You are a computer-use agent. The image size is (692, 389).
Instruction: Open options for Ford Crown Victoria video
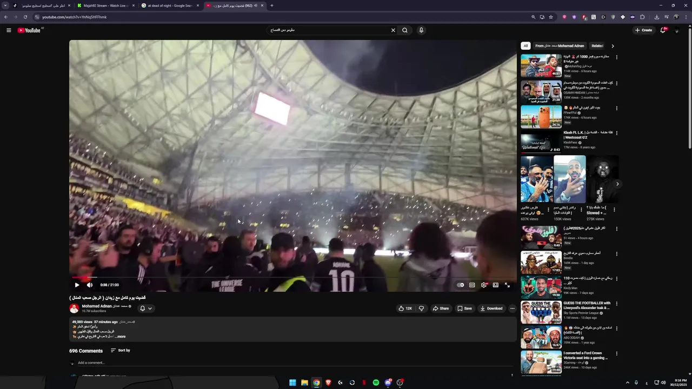(x=616, y=354)
